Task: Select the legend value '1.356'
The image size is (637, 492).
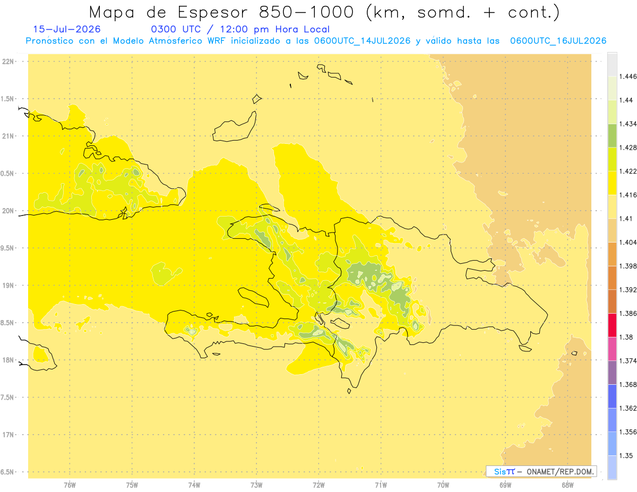Action: click(x=627, y=431)
